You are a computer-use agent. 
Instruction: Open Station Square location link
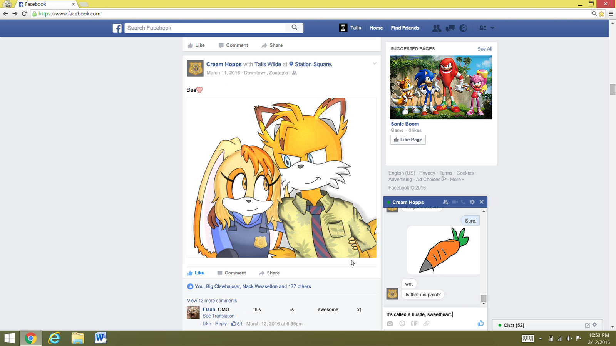[x=313, y=64]
